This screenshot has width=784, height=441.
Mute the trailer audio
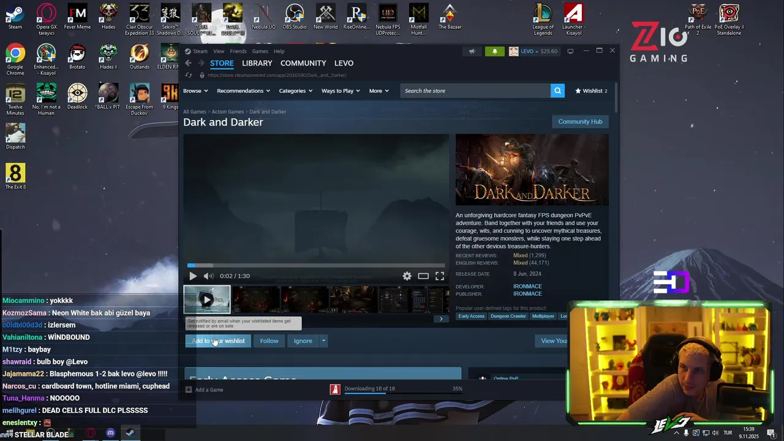tap(208, 276)
